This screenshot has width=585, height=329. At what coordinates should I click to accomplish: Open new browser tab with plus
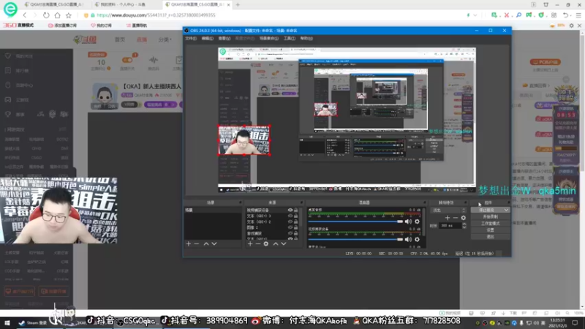coord(238,4)
